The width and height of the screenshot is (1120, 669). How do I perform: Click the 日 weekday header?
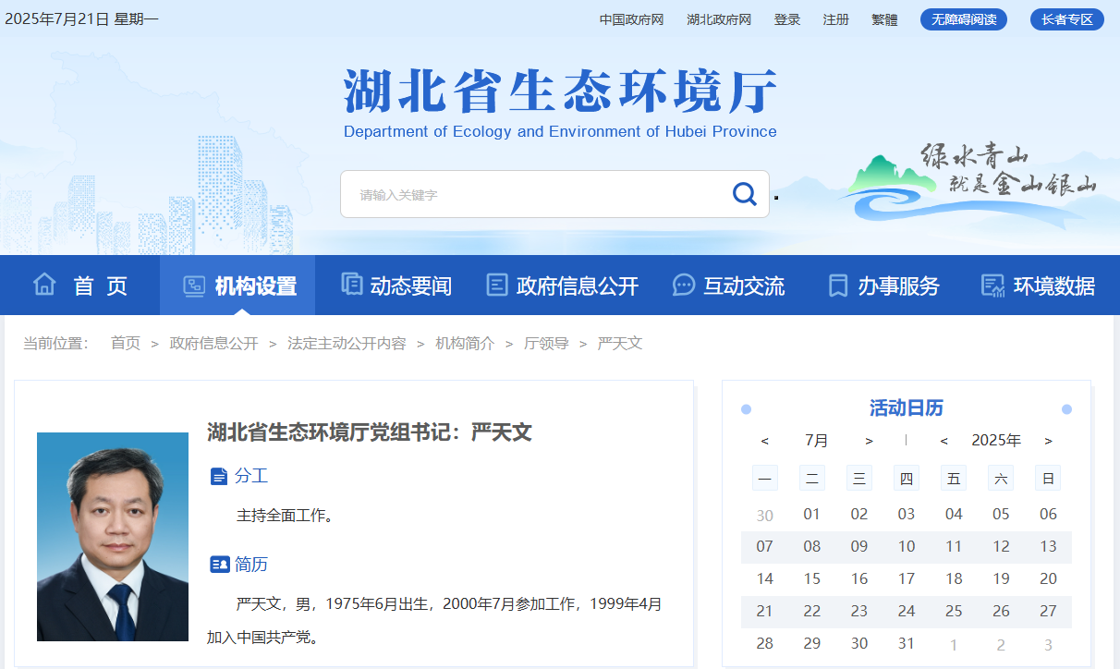pos(1048,478)
